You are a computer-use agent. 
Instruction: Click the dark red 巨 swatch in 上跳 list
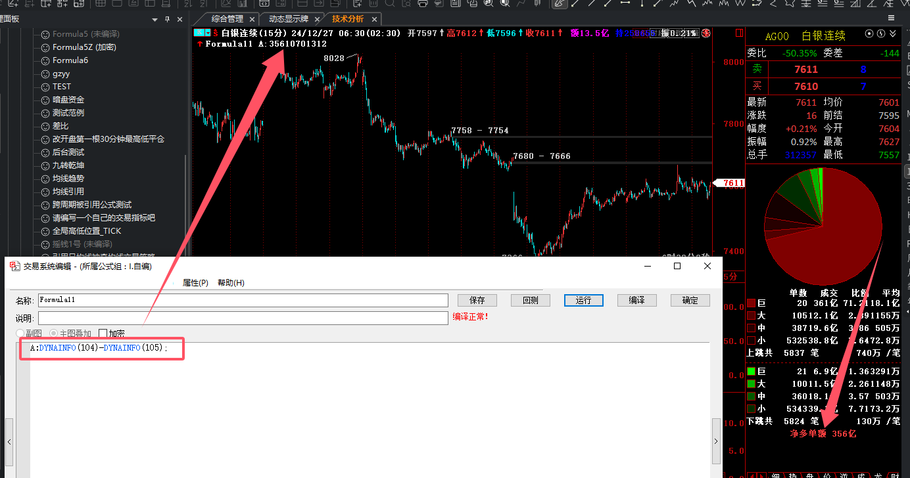[752, 303]
